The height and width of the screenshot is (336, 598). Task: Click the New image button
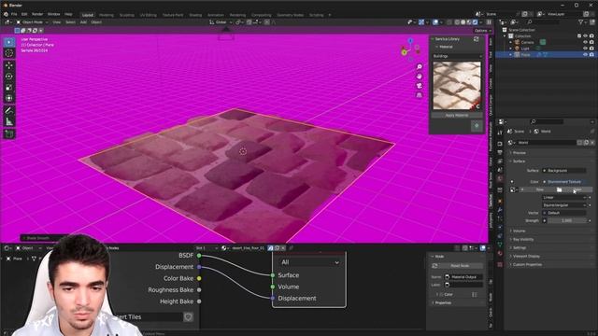coord(540,189)
